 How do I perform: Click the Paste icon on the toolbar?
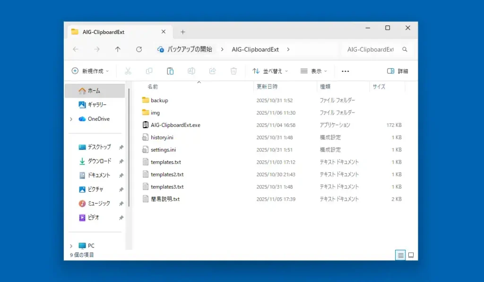coord(170,70)
